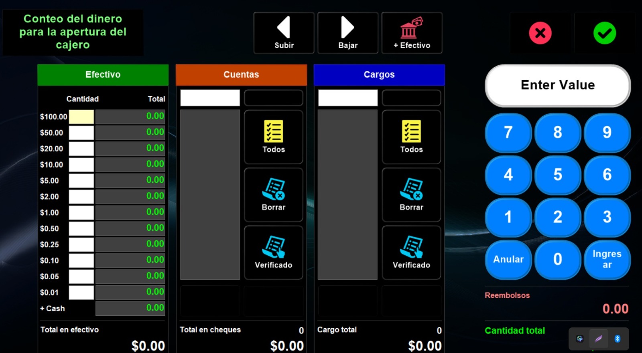Select the Cargos column header
This screenshot has width=642, height=353.
tap(379, 75)
